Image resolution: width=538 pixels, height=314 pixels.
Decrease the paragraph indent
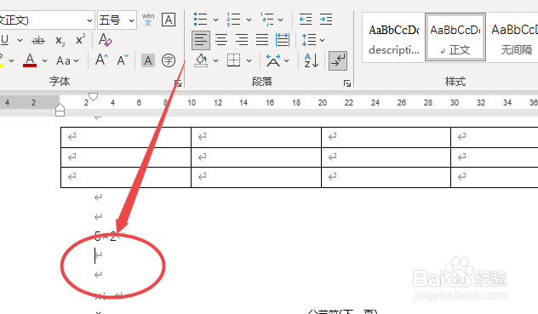[306, 20]
